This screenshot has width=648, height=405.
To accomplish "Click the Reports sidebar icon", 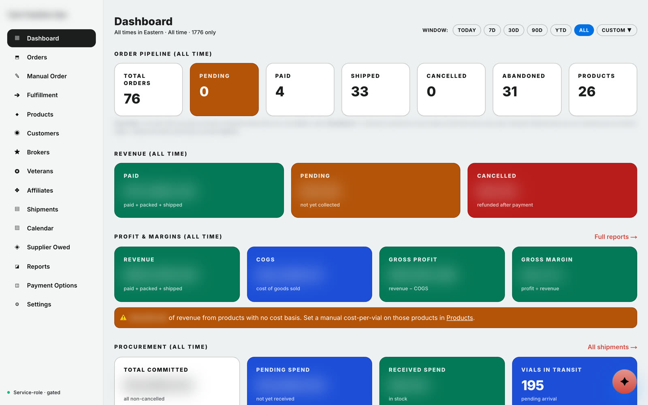I will click(17, 266).
